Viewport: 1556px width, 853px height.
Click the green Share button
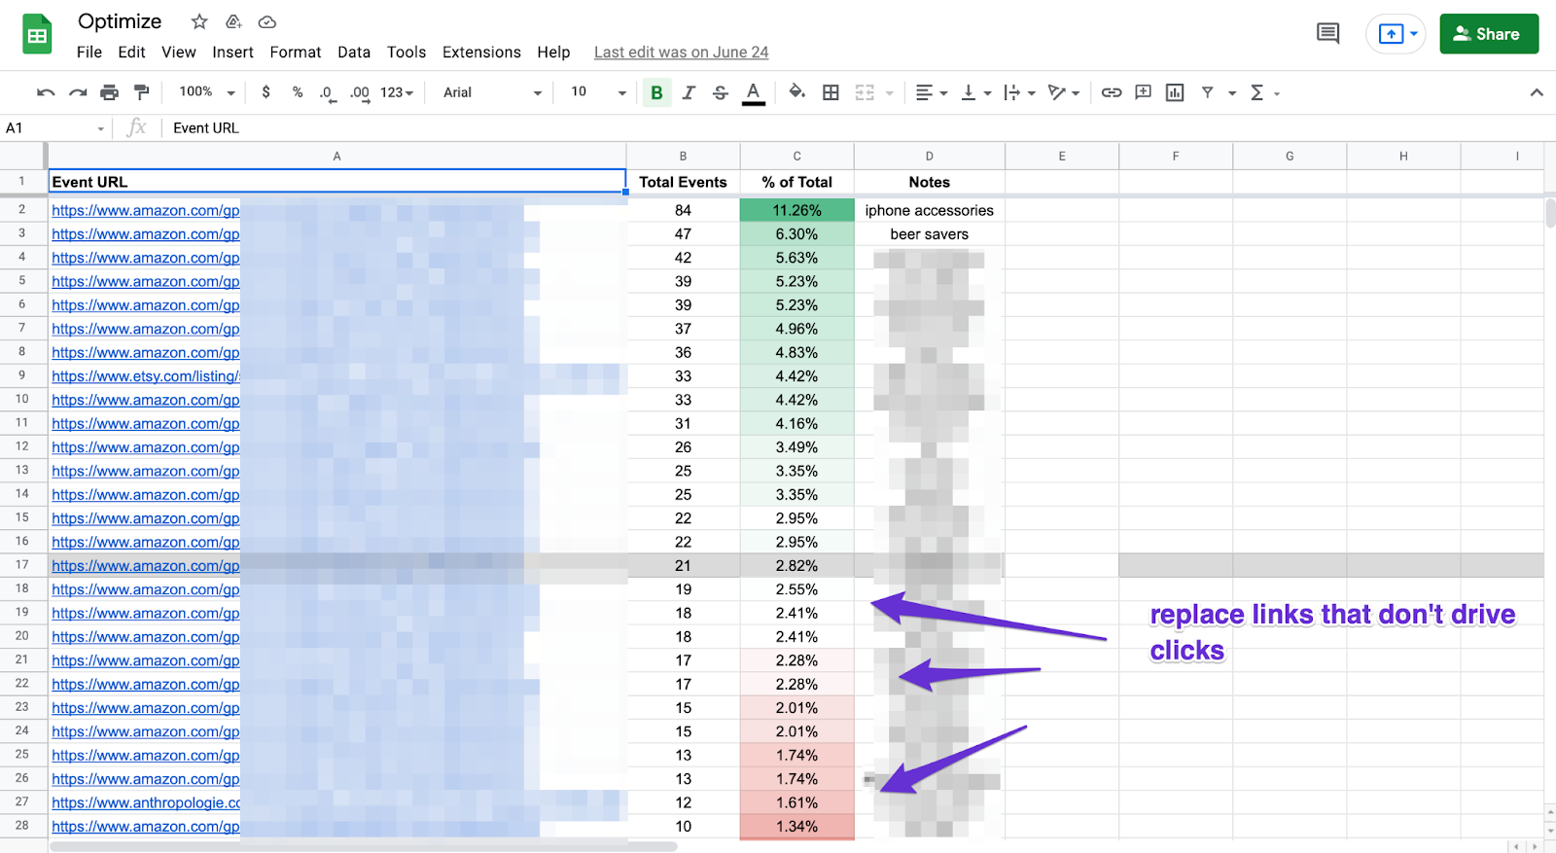pyautogui.click(x=1489, y=34)
